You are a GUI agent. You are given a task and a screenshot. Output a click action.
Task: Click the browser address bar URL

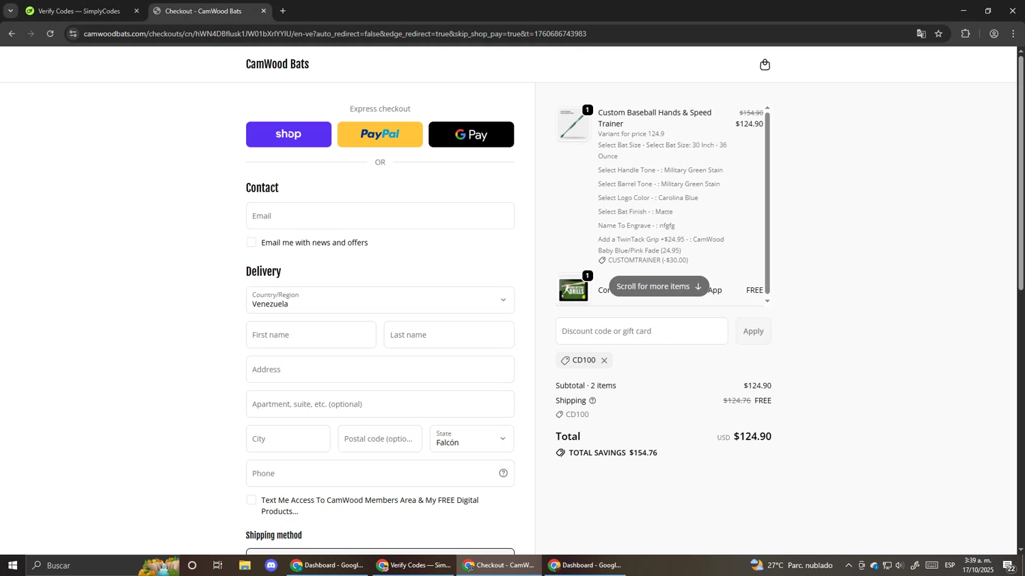pyautogui.click(x=335, y=33)
